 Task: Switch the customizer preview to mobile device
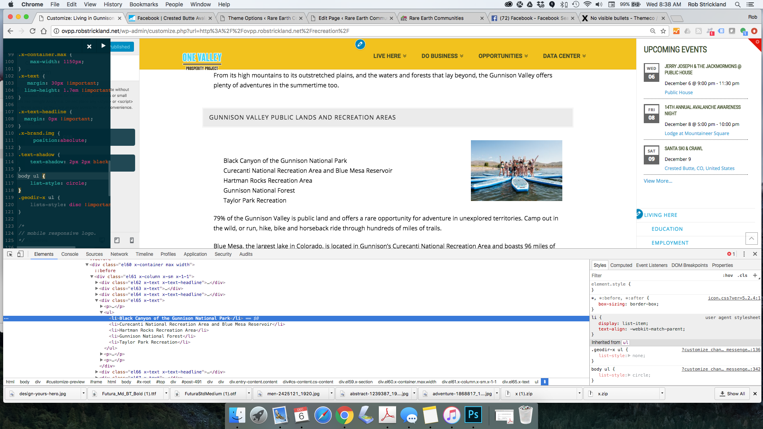coord(132,240)
